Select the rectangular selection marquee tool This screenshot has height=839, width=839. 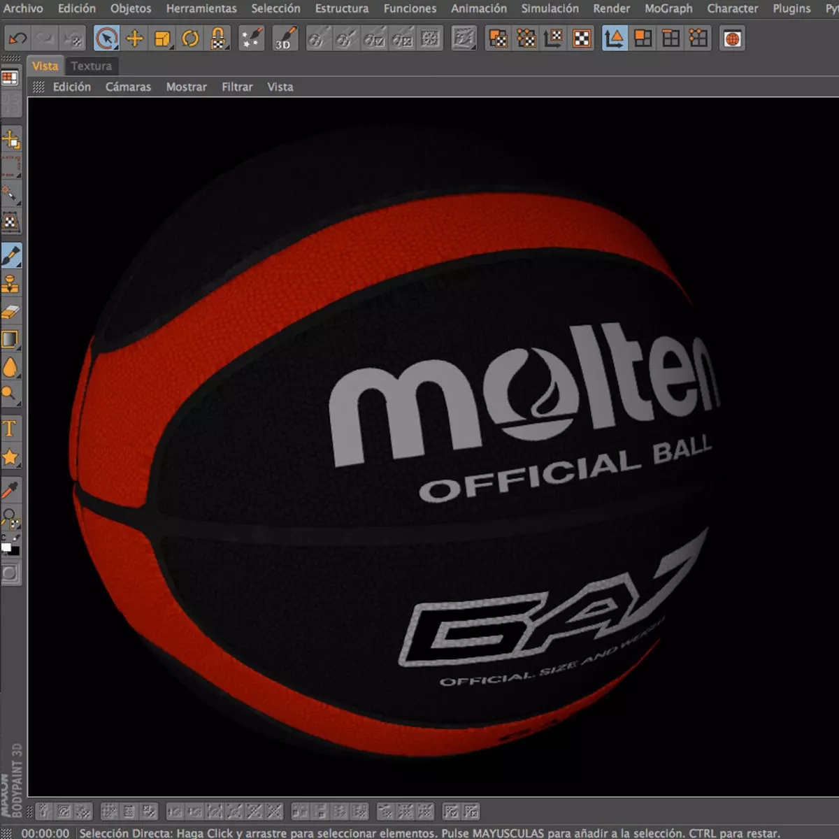pyautogui.click(x=10, y=166)
